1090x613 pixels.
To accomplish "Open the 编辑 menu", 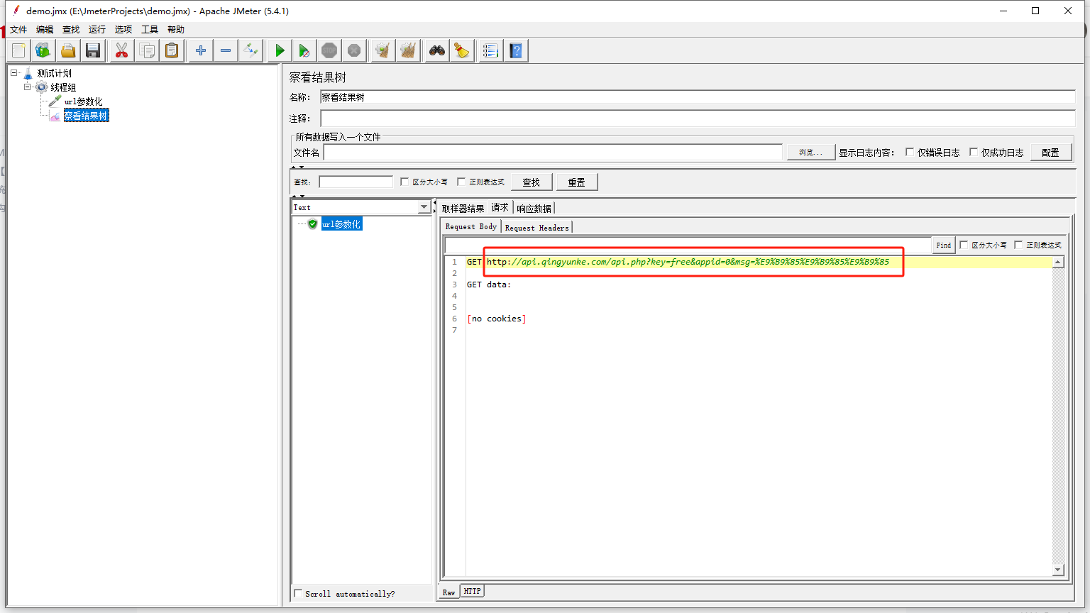I will point(45,30).
